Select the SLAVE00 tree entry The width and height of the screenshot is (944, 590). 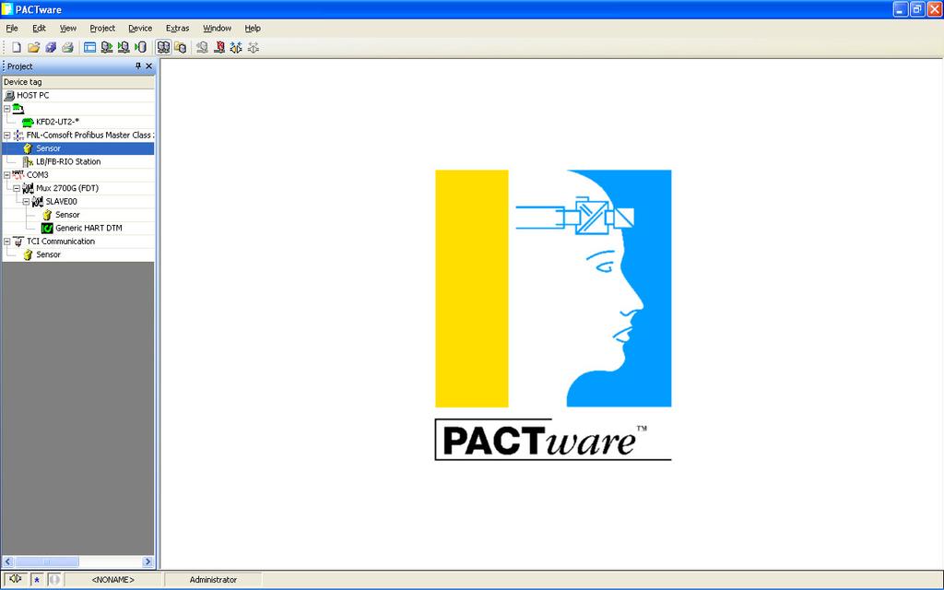point(62,201)
